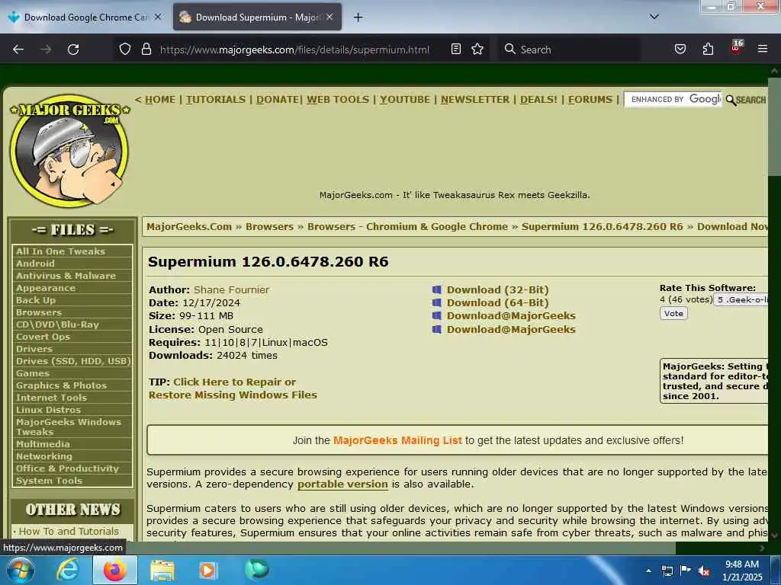Close the Download Supermium tab
Viewport: 781px width, 585px height.
329,17
